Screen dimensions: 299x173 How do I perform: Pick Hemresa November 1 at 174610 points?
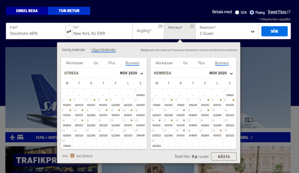click(x=230, y=93)
